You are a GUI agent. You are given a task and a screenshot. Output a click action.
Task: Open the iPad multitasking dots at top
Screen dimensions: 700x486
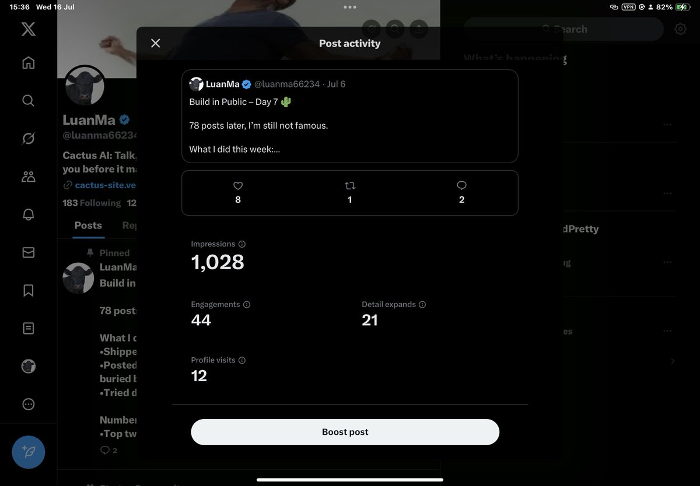pos(350,7)
